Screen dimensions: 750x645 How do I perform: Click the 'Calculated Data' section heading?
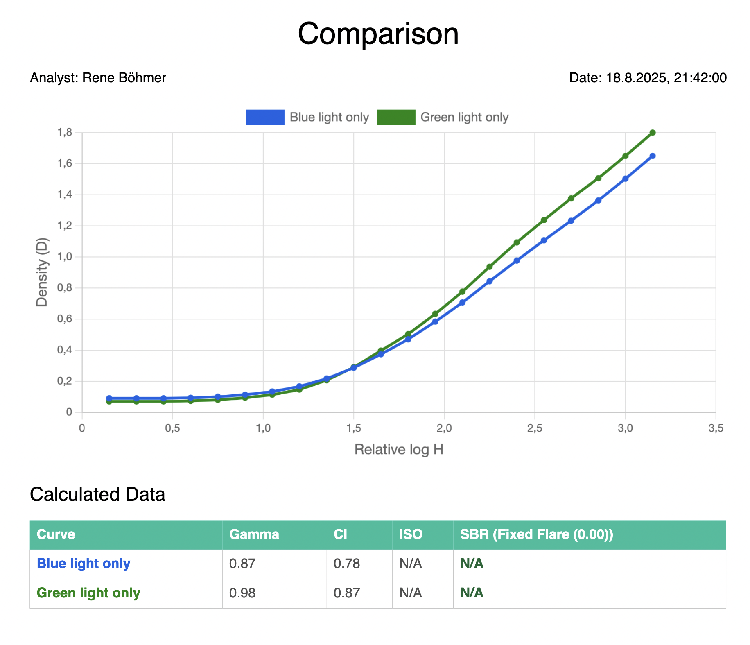[x=98, y=494]
